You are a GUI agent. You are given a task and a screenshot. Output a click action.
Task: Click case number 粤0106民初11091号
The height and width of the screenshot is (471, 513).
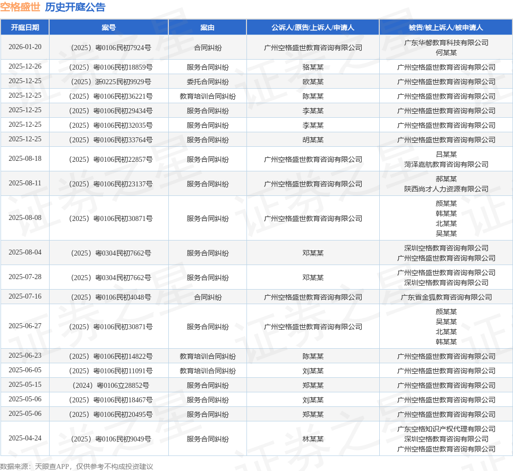111,371
